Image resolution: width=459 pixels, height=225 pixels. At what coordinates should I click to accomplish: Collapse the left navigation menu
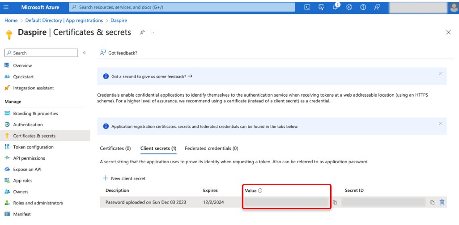tap(84, 53)
